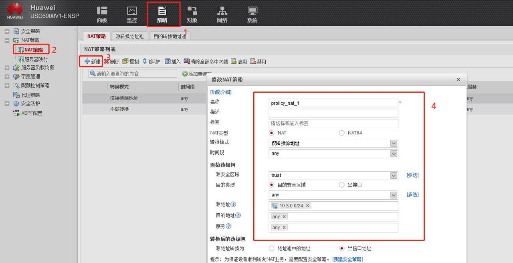Click the 多选 link beside source zone
513x263 pixels.
click(x=412, y=175)
